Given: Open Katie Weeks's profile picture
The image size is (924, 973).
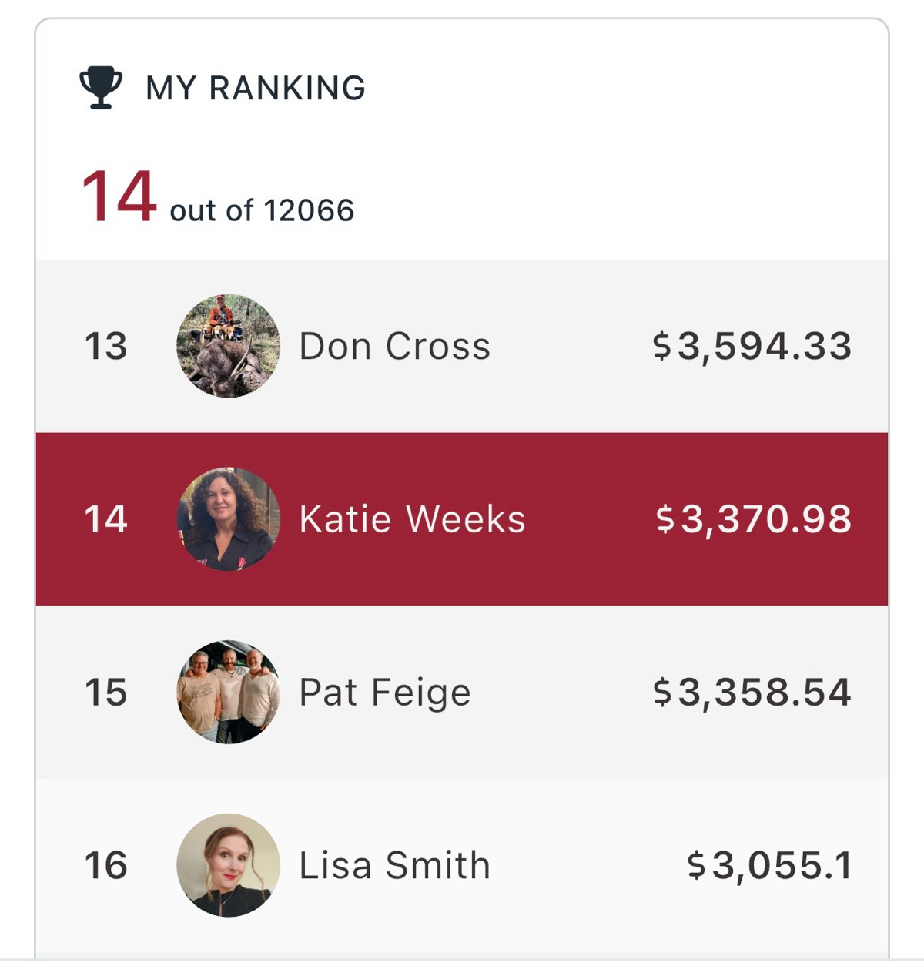Looking at the screenshot, I should point(228,519).
